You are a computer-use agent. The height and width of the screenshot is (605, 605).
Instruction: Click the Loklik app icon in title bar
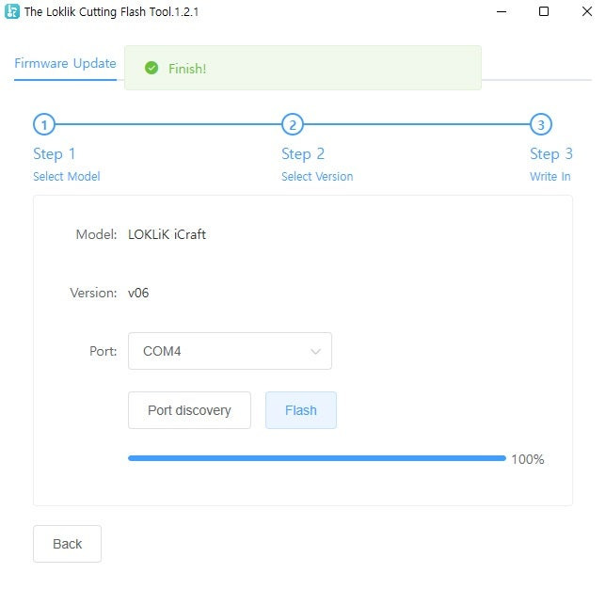[x=12, y=11]
